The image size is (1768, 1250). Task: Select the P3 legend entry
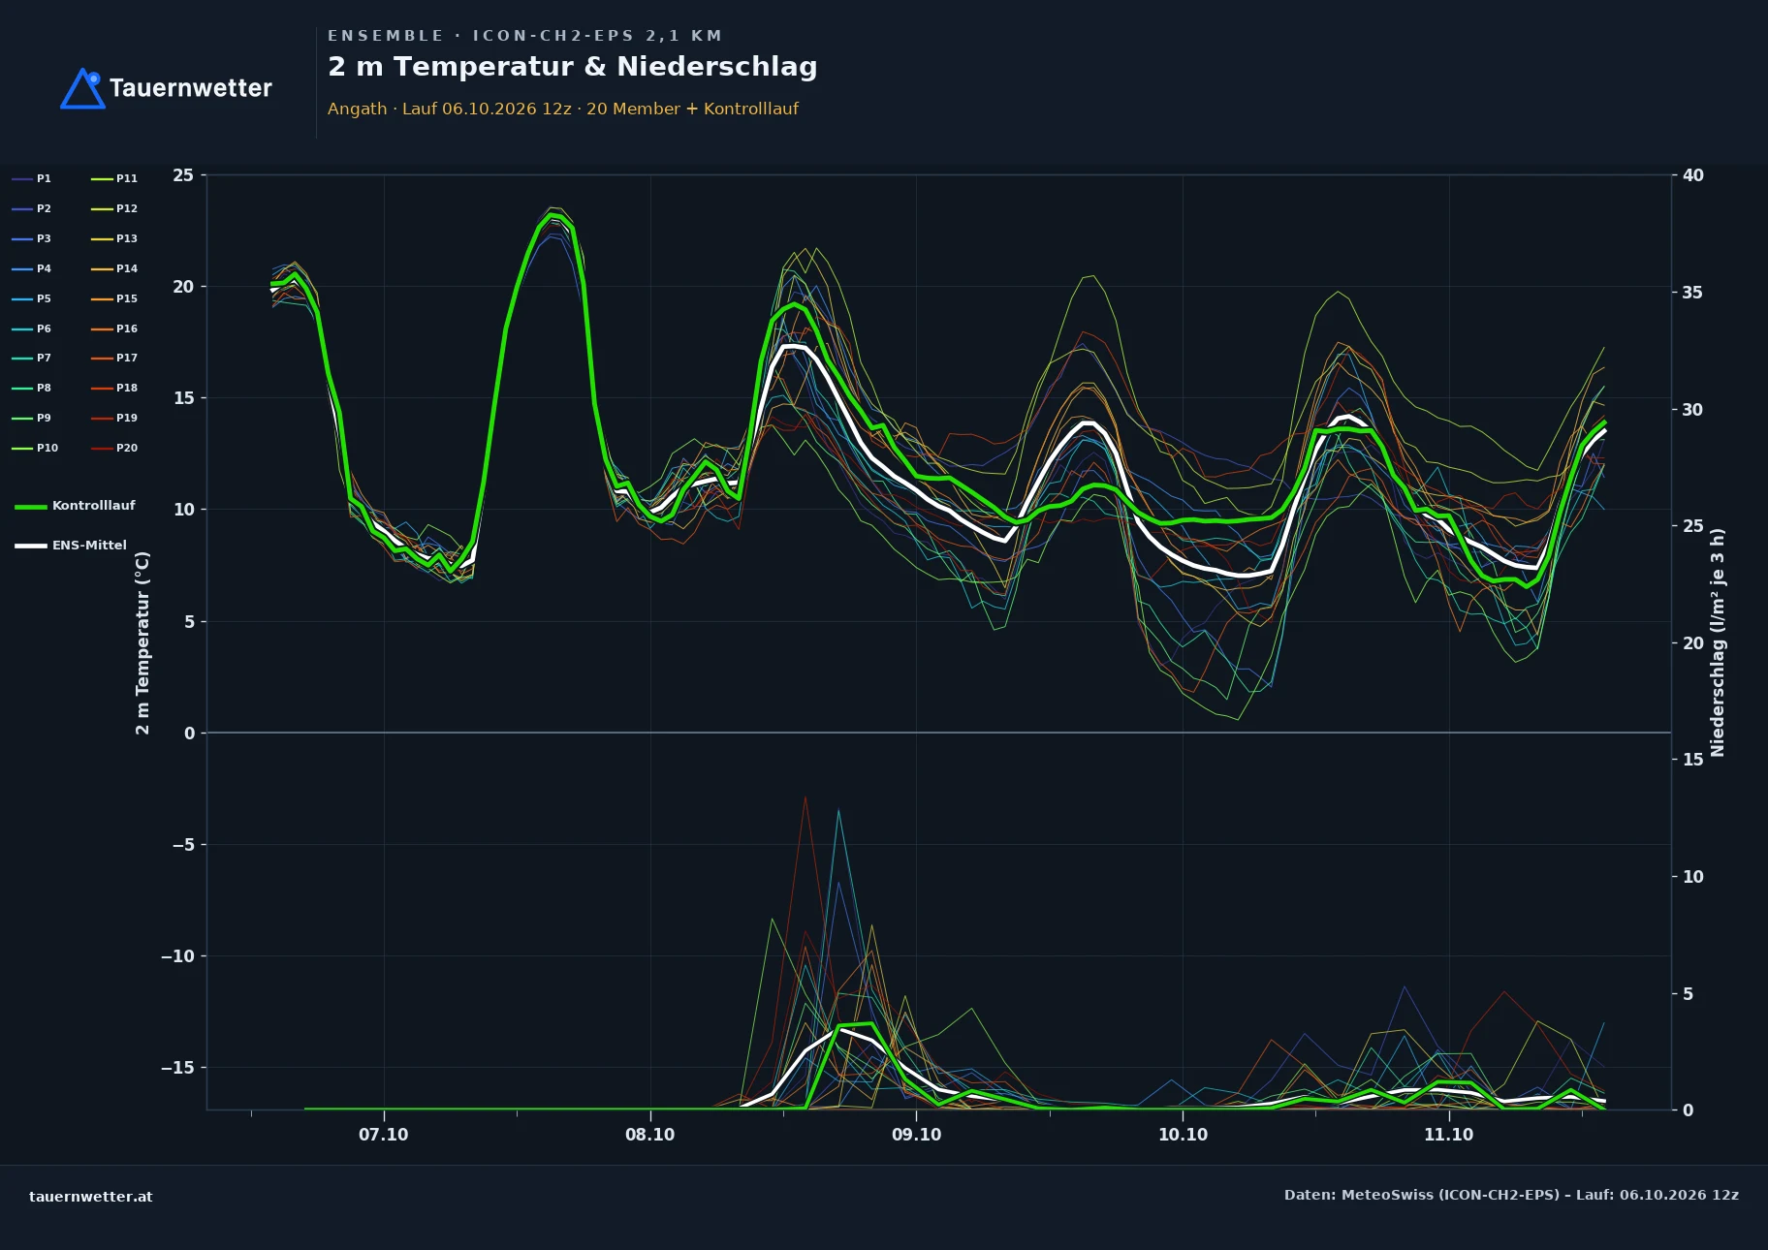tap(31, 238)
